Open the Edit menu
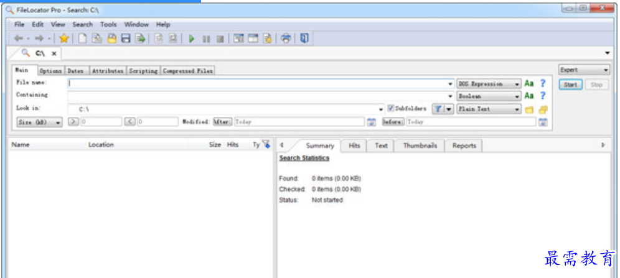Viewport: 620px width, 278px height. (37, 24)
